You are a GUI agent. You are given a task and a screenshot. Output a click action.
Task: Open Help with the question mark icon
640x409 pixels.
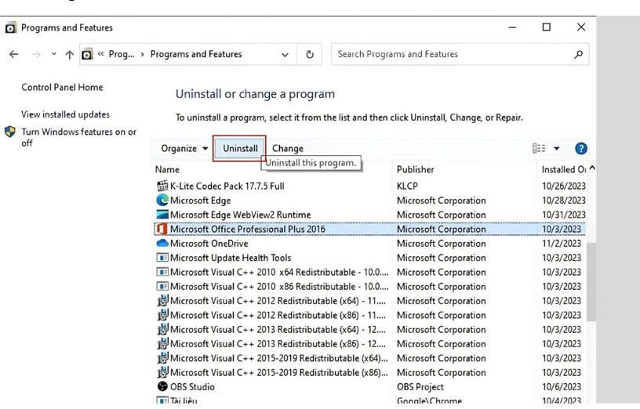point(581,148)
